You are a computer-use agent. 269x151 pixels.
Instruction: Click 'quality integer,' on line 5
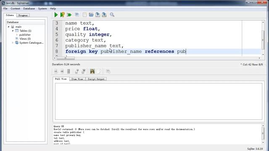[88, 34]
